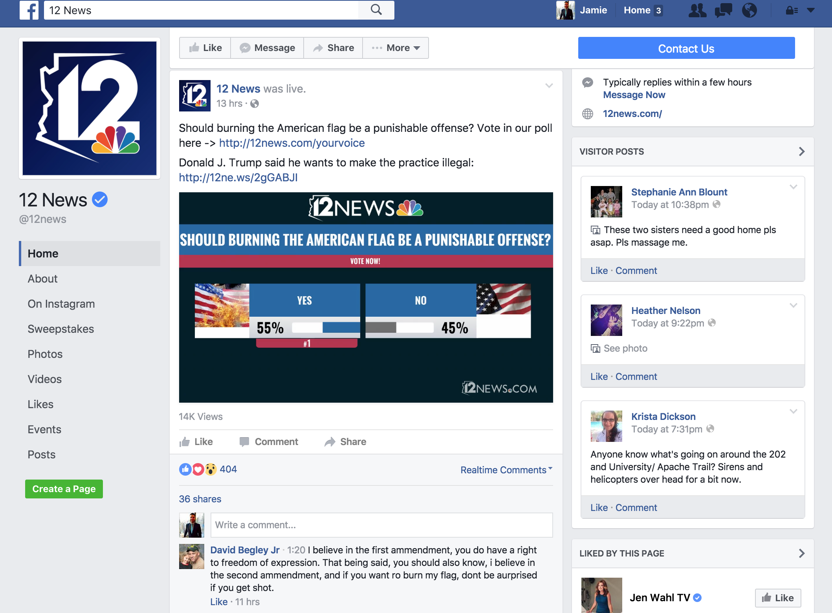The image size is (832, 613).
Task: Like the page using top Like button
Action: (x=205, y=48)
